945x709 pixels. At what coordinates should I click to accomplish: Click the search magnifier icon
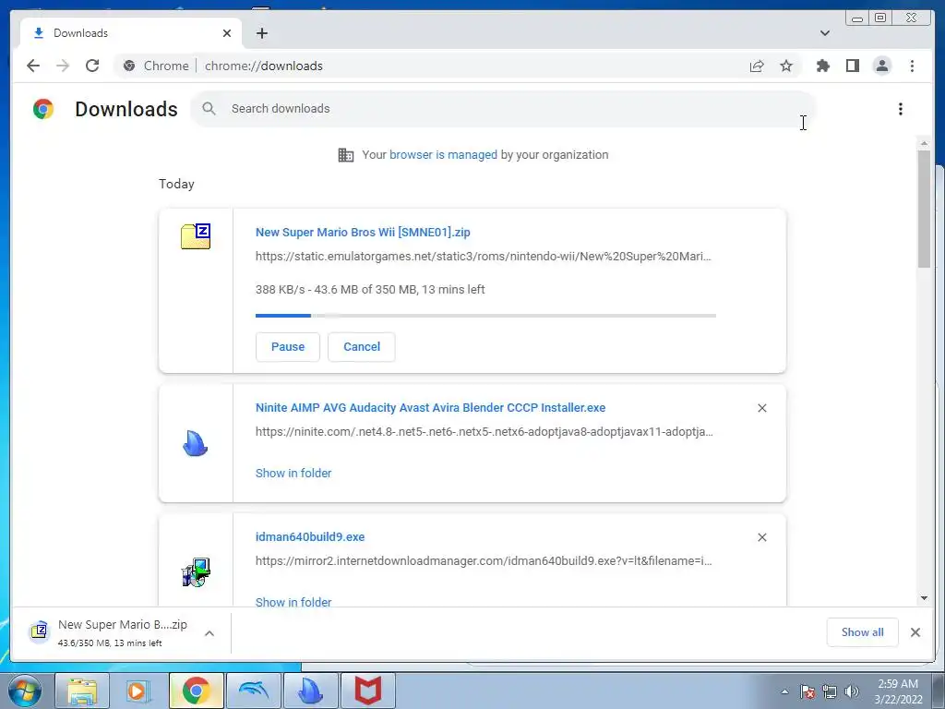pyautogui.click(x=209, y=109)
